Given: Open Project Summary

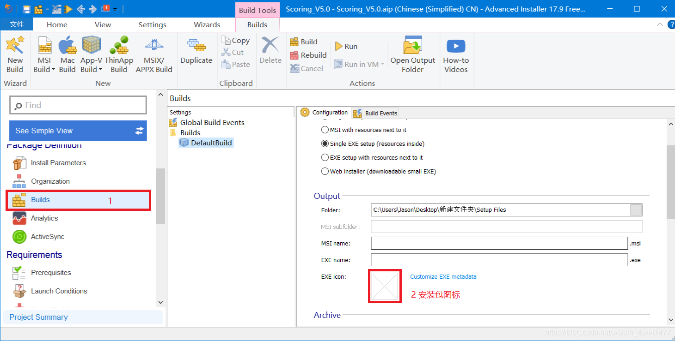Looking at the screenshot, I should [x=83, y=317].
